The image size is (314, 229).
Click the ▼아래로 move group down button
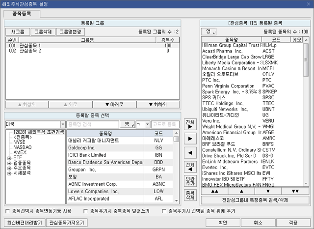click(x=114, y=105)
